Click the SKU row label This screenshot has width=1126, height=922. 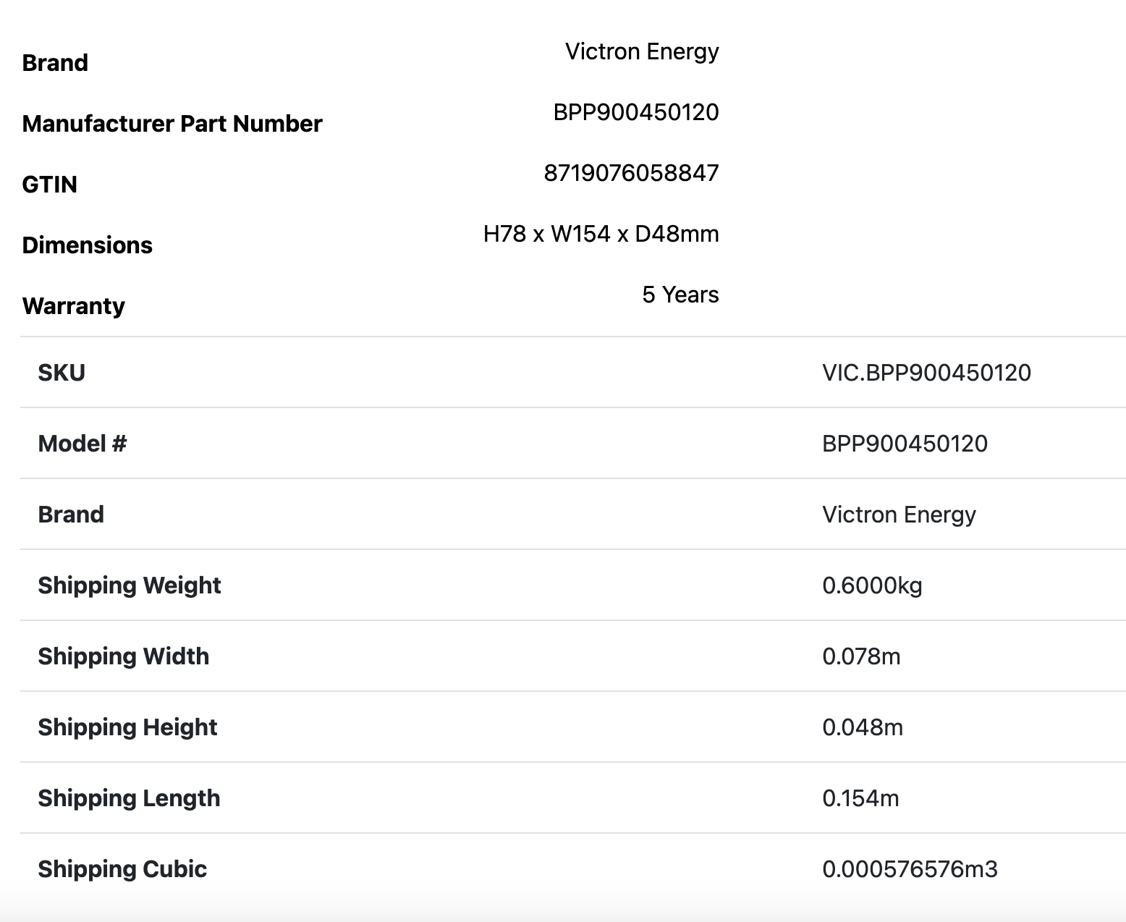pos(62,373)
